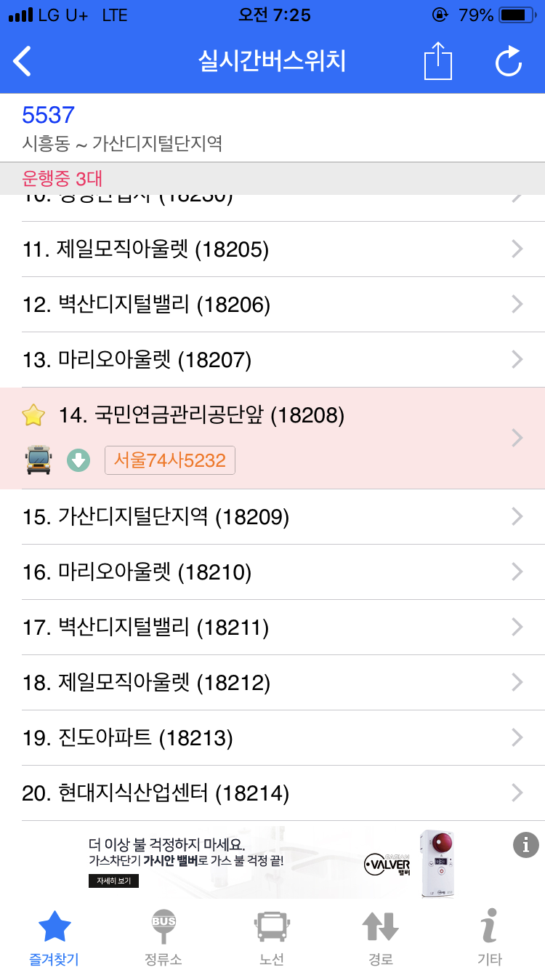Tap the back arrow in header
The height and width of the screenshot is (970, 545).
tap(23, 61)
